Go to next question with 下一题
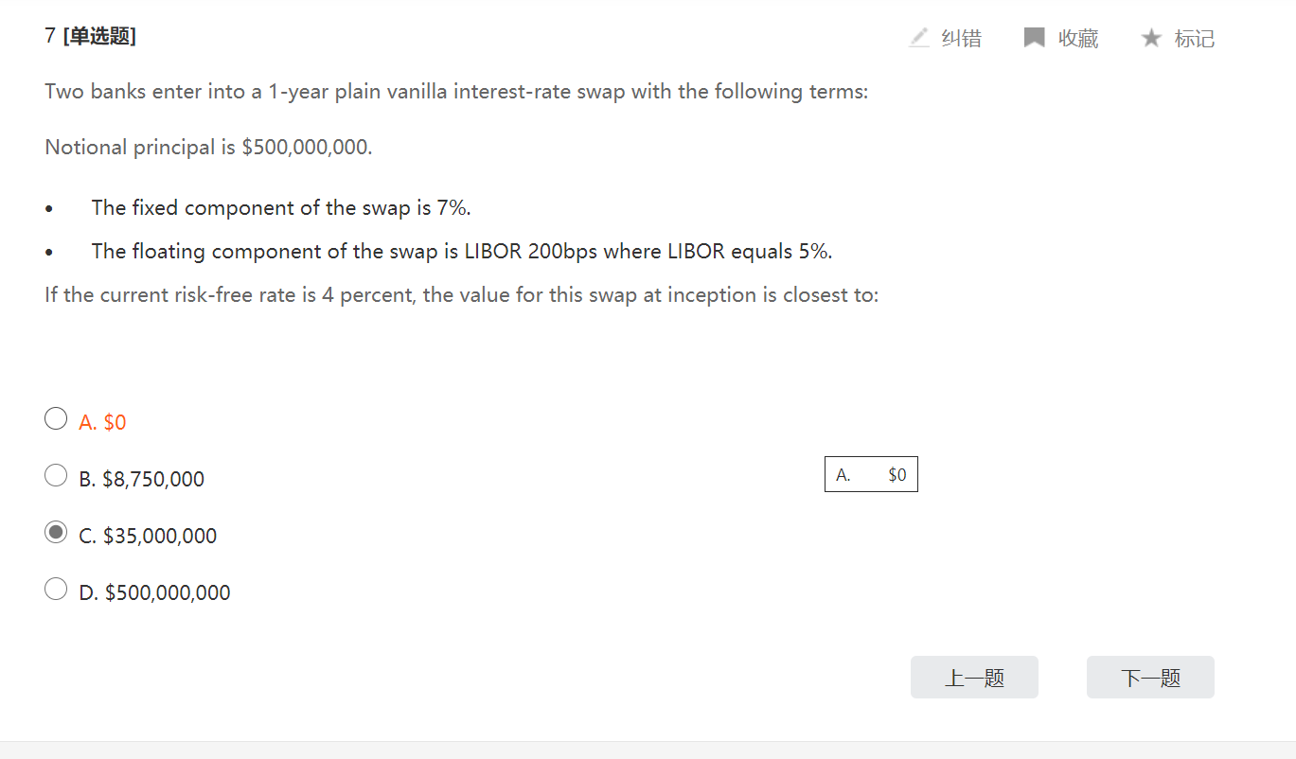Image resolution: width=1296 pixels, height=759 pixels. (x=1150, y=678)
